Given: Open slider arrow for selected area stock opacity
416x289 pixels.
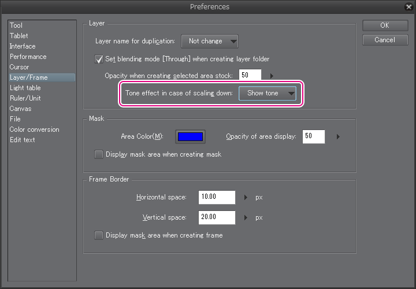Looking at the screenshot, I should 272,76.
